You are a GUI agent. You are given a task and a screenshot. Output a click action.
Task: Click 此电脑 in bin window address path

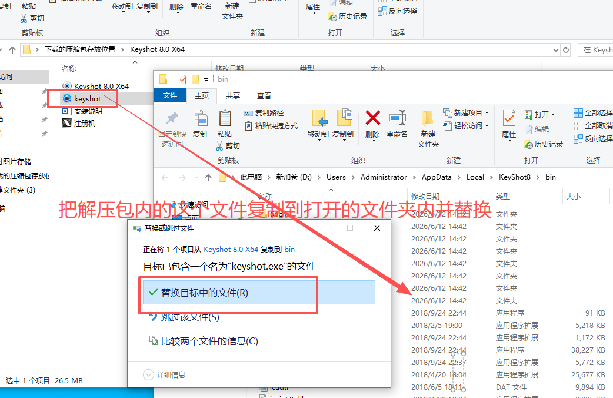251,177
